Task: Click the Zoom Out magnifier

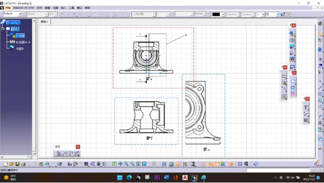Action: coord(132,164)
